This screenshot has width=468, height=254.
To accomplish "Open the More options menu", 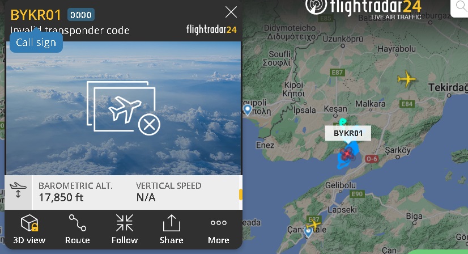I will pos(219,229).
